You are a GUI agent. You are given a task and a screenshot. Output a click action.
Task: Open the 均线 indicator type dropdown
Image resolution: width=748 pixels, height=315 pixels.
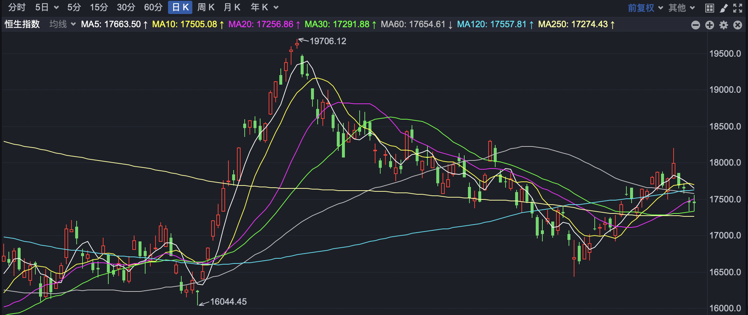pos(63,24)
